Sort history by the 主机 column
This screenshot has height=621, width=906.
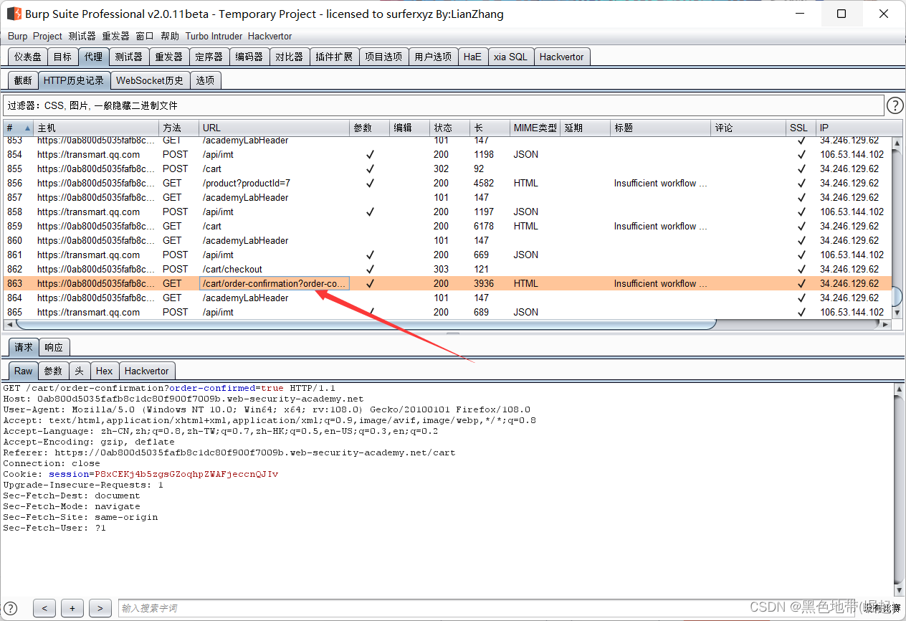(97, 128)
